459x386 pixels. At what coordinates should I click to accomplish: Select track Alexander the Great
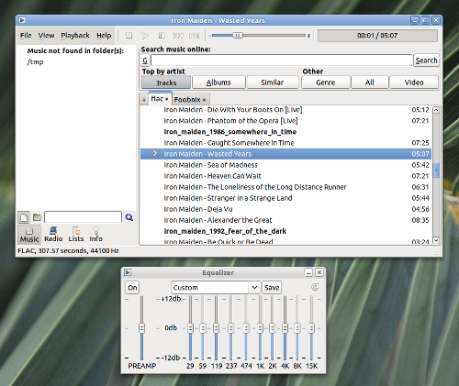(x=285, y=220)
